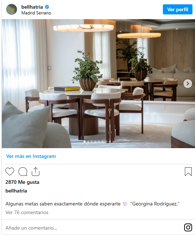Click the bellhatria username above the caption
The height and width of the screenshot is (235, 195).
tap(16, 191)
